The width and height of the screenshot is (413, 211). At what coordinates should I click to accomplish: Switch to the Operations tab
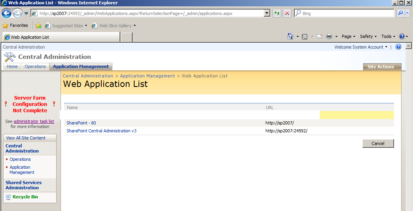35,66
